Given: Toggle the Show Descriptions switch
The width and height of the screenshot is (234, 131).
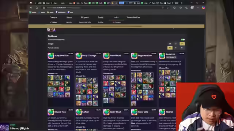Looking at the screenshot, I should [183, 40].
